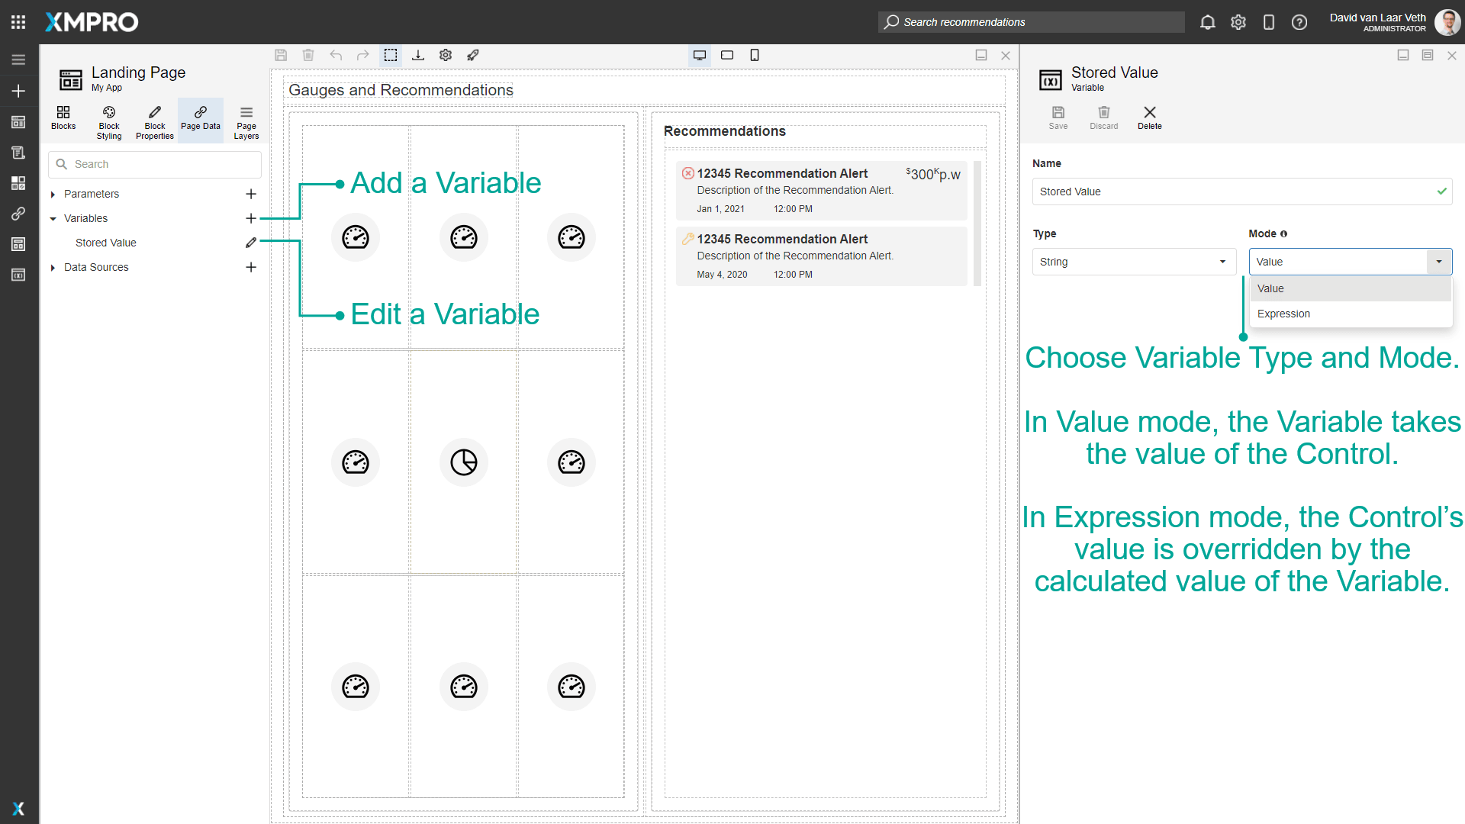The width and height of the screenshot is (1465, 824).
Task: Click the Delete variable button
Action: (x=1149, y=117)
